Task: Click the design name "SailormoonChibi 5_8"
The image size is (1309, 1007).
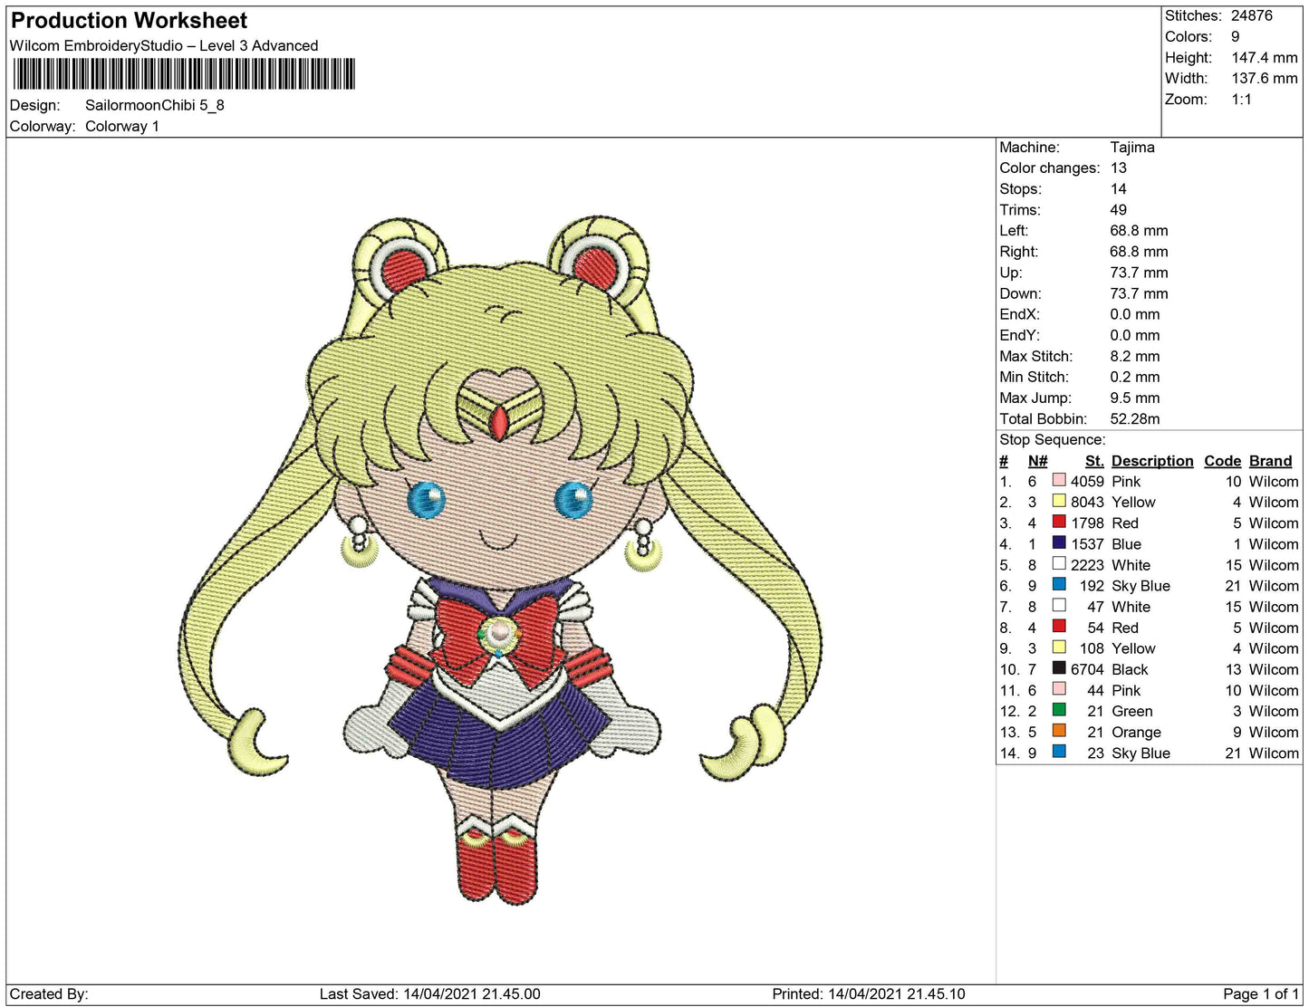Action: 155,105
